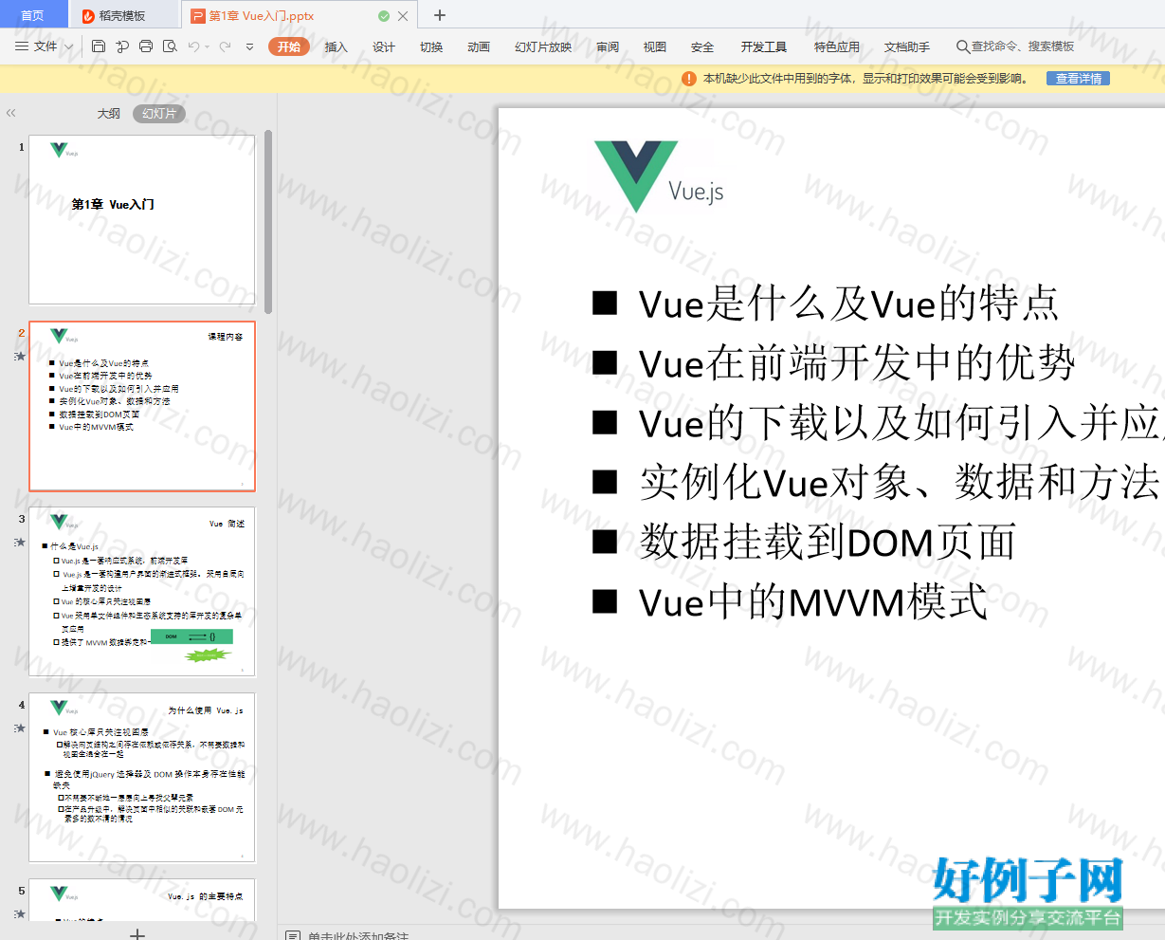Viewport: 1165px width, 940px height.
Task: Select slide 3 thumbnail titled Vue 简述
Action: click(x=142, y=592)
